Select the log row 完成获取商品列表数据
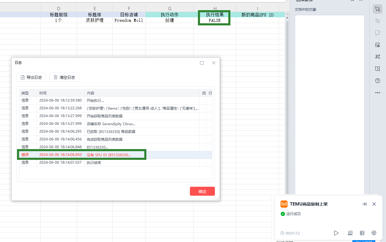This screenshot has height=242, width=386. tap(116, 139)
